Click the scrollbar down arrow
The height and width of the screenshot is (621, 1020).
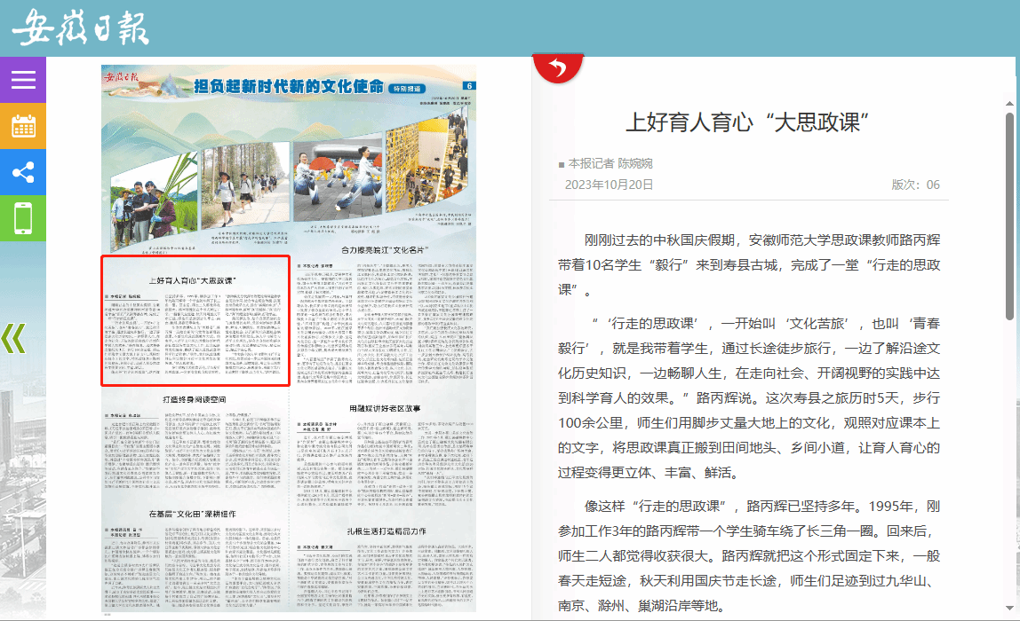(1009, 608)
